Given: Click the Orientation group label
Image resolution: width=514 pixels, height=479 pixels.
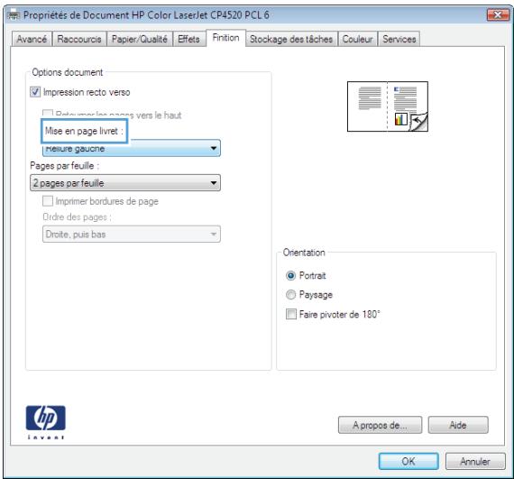Looking at the screenshot, I should [304, 253].
